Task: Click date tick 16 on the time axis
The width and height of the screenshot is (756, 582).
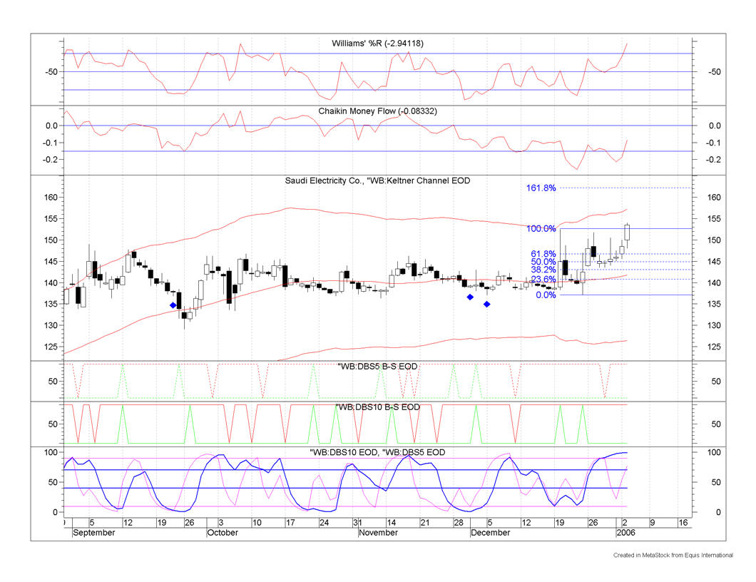Action: click(683, 523)
